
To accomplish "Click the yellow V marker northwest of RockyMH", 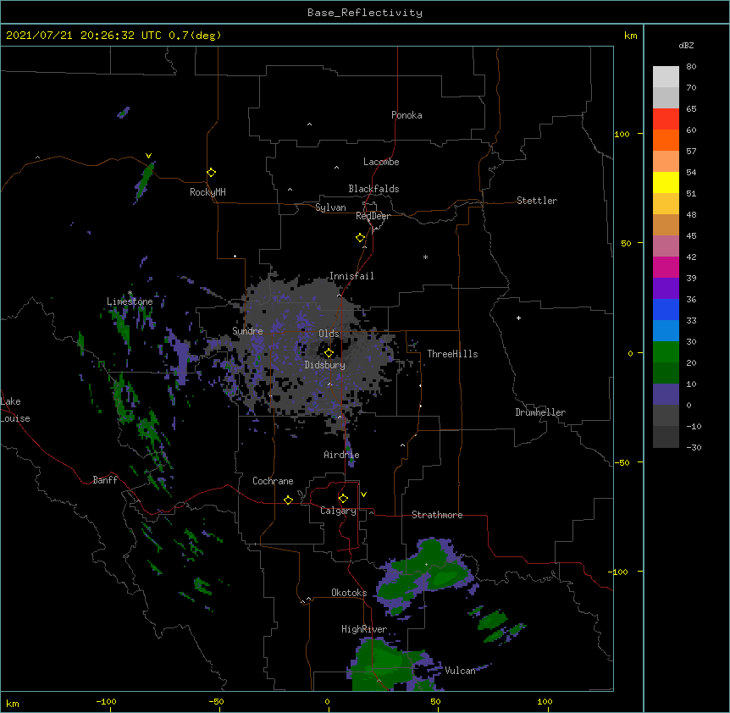I will [148, 156].
